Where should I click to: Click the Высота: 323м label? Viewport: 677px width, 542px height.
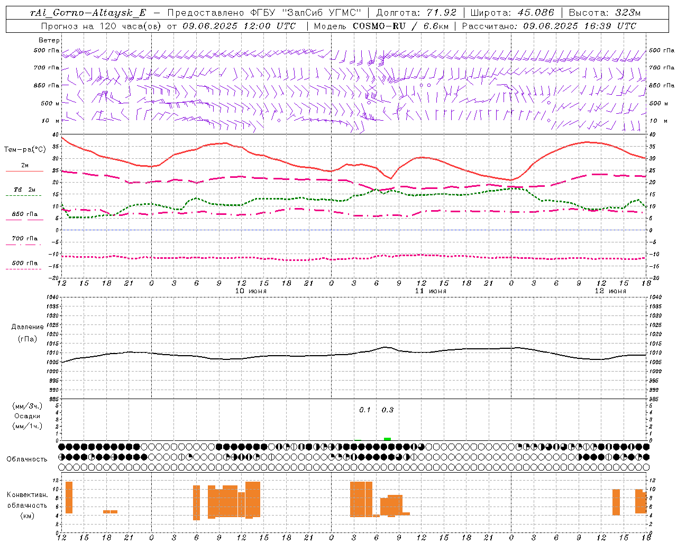click(605, 13)
